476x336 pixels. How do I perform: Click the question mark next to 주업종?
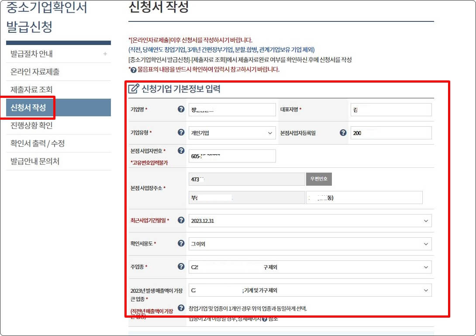coord(181,267)
